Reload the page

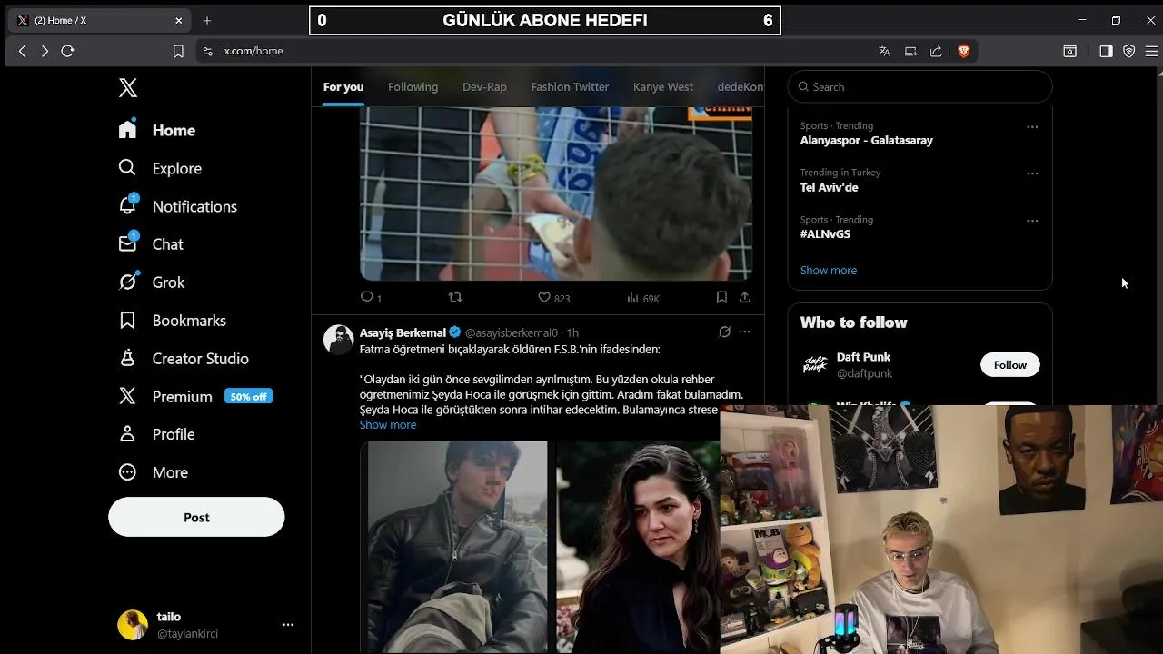point(67,51)
